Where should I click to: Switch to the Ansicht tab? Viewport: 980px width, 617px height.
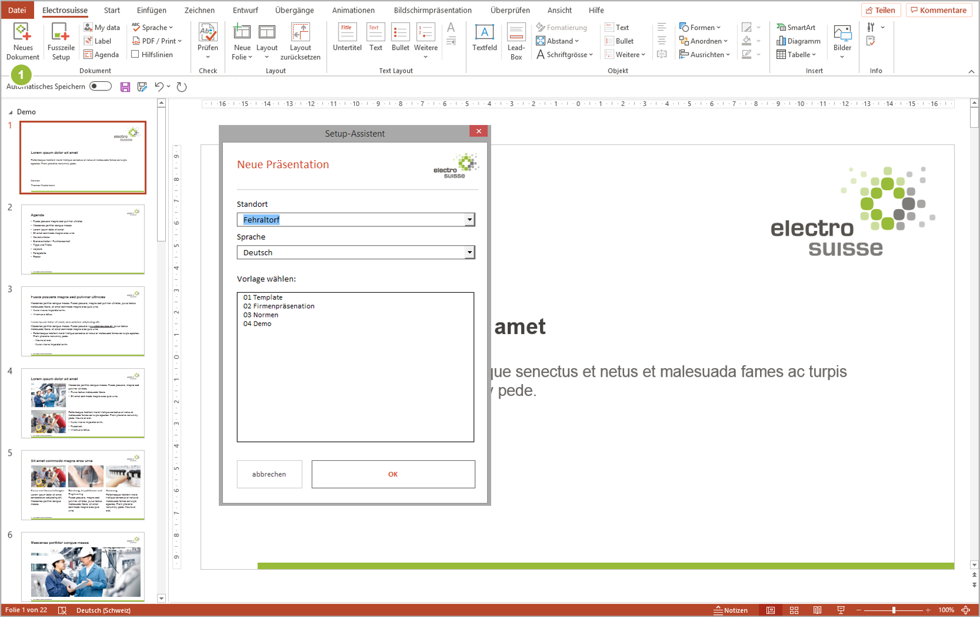click(x=559, y=10)
